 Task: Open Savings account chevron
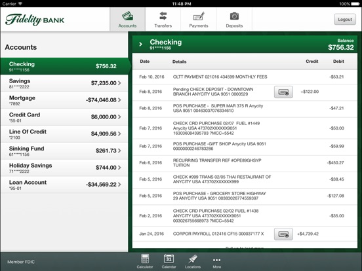(x=119, y=83)
